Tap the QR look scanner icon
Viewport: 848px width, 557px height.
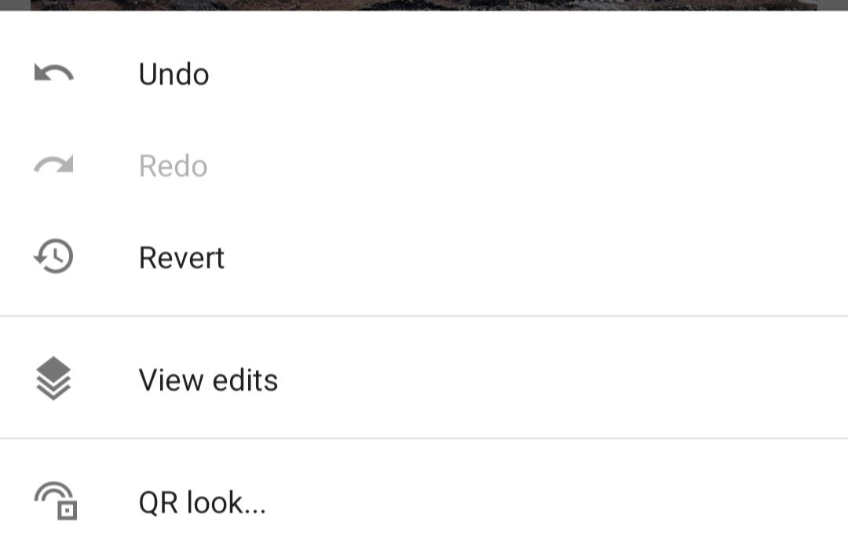pyautogui.click(x=56, y=501)
